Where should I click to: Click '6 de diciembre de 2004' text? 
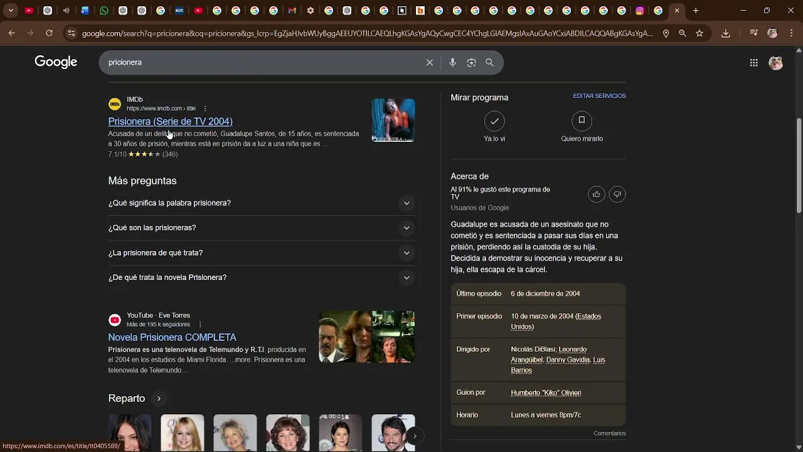pyautogui.click(x=545, y=294)
